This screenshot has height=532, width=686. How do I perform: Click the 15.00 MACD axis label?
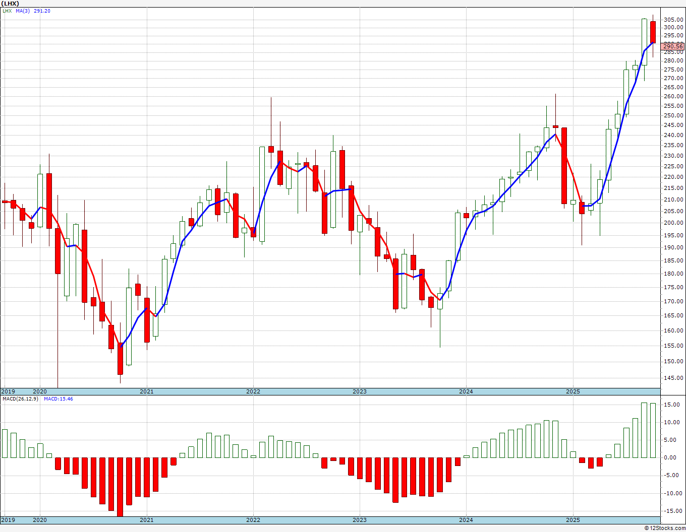pyautogui.click(x=673, y=405)
